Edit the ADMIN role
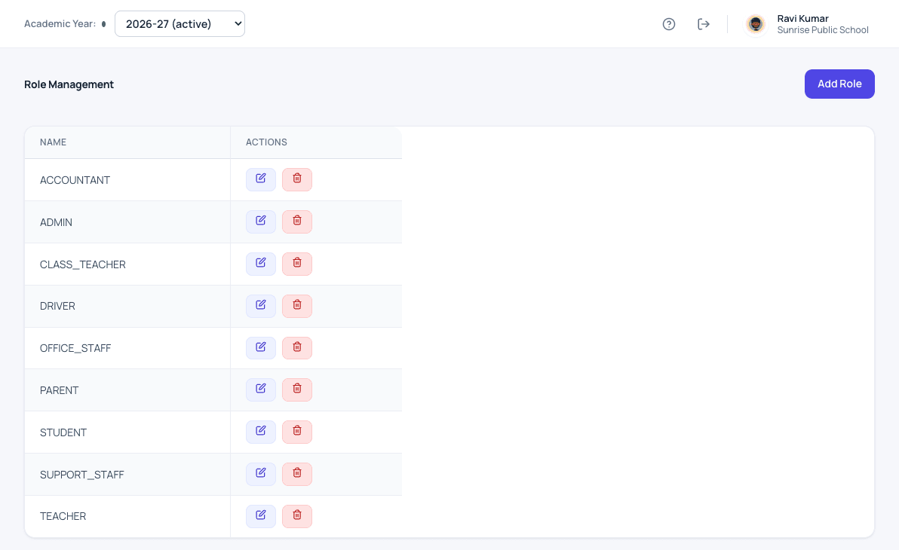 [261, 222]
